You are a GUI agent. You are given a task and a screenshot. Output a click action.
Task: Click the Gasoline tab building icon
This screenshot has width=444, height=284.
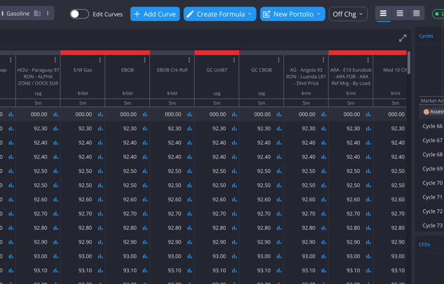click(x=37, y=13)
